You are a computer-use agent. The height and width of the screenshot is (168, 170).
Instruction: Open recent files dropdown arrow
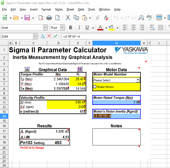(22, 18)
